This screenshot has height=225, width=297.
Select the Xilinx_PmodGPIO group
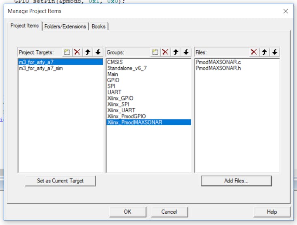pos(148,116)
